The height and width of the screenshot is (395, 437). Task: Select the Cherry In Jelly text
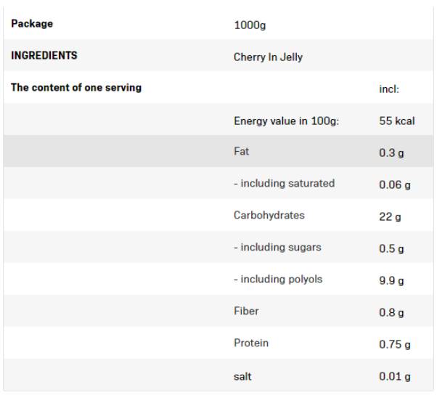click(x=268, y=57)
